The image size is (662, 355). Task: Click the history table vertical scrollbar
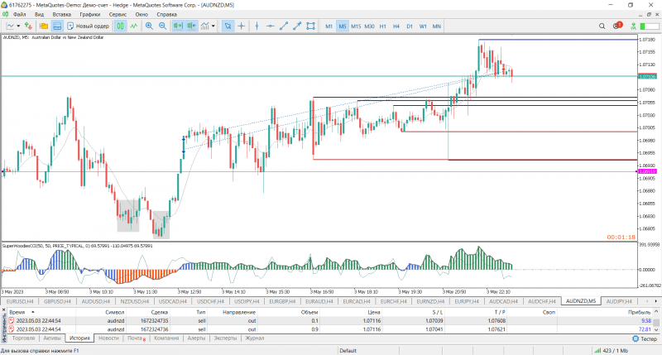tap(656, 322)
